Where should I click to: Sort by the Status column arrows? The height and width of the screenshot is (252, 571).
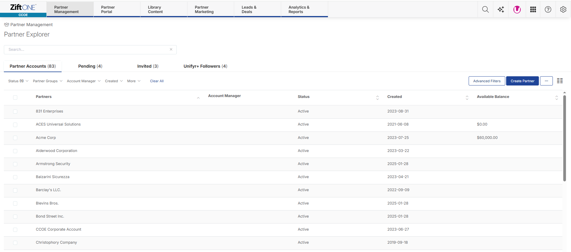[377, 98]
